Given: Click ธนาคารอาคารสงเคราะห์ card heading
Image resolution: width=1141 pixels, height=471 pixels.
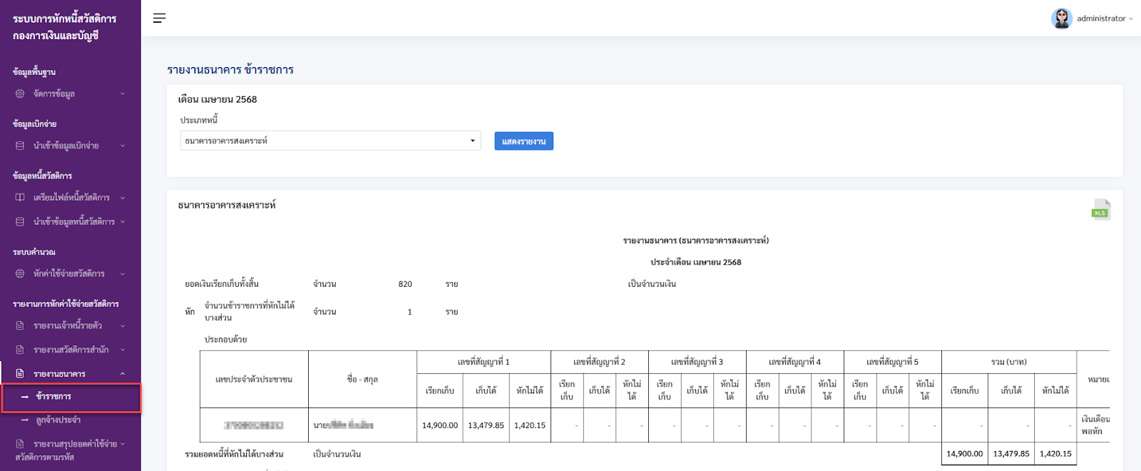Looking at the screenshot, I should [x=227, y=205].
